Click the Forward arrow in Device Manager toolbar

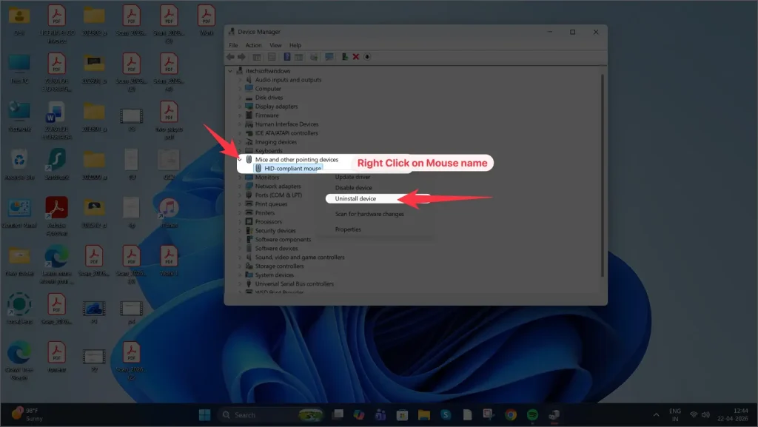click(242, 57)
